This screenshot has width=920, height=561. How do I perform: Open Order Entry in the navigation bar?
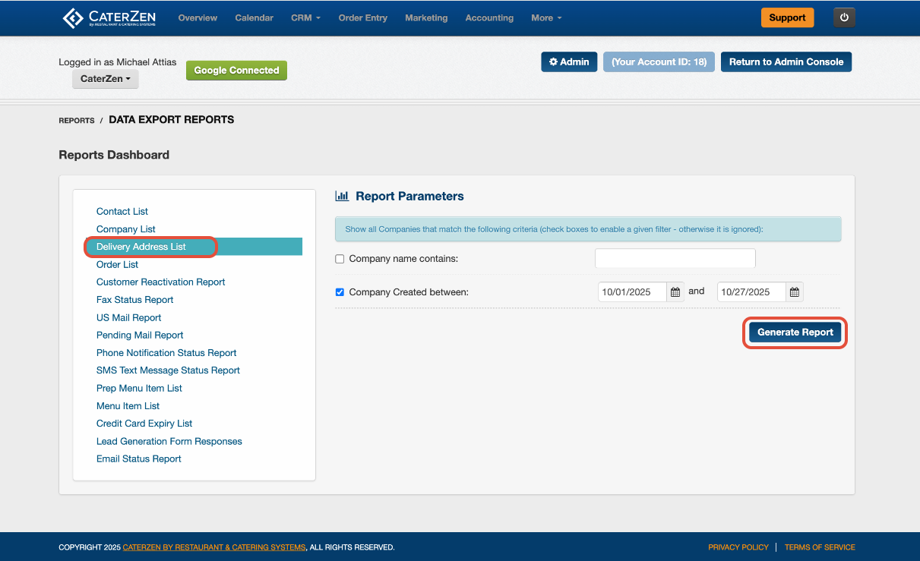(362, 17)
